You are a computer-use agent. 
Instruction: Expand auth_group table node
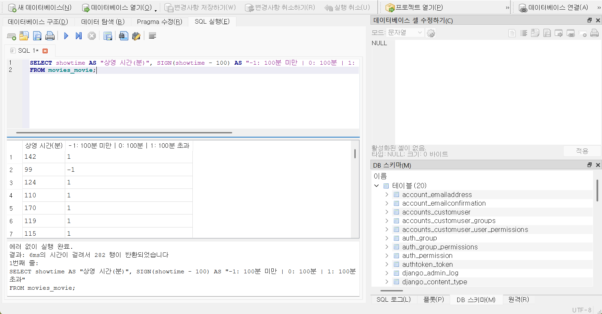[387, 238]
